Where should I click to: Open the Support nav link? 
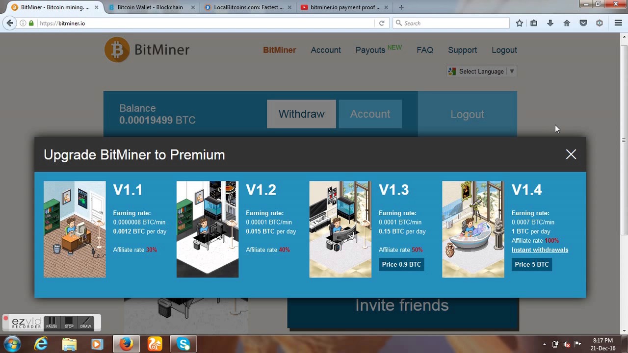coord(462,50)
